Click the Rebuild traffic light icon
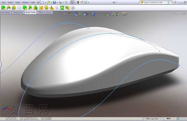The image size is (187, 121). click(78, 2)
